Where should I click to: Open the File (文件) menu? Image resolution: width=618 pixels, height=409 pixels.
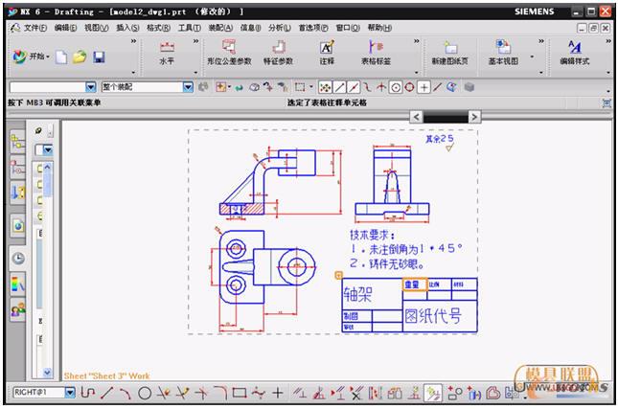pyautogui.click(x=35, y=28)
